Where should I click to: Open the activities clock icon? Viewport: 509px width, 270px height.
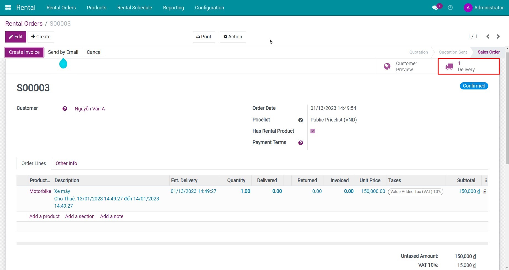(x=450, y=8)
